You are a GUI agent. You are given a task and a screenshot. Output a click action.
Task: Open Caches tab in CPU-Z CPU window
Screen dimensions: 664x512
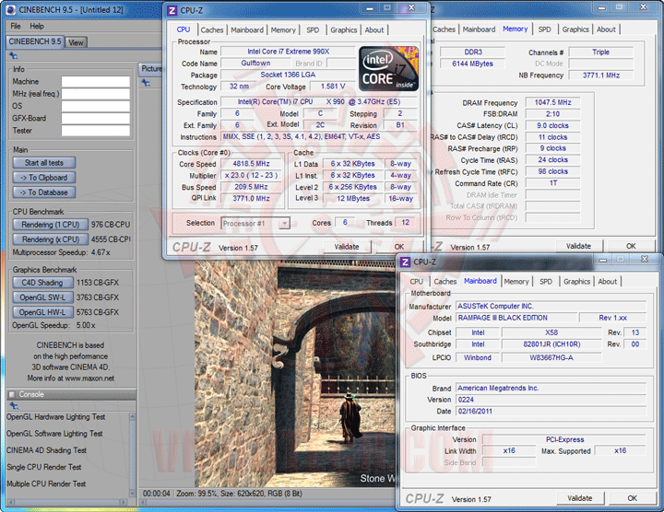click(212, 30)
